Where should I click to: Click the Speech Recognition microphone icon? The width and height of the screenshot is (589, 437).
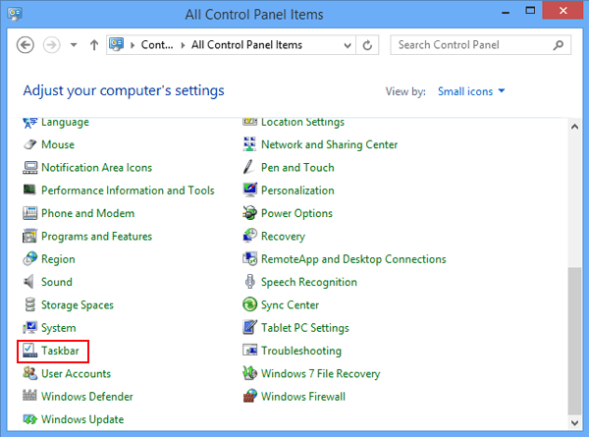click(x=249, y=282)
